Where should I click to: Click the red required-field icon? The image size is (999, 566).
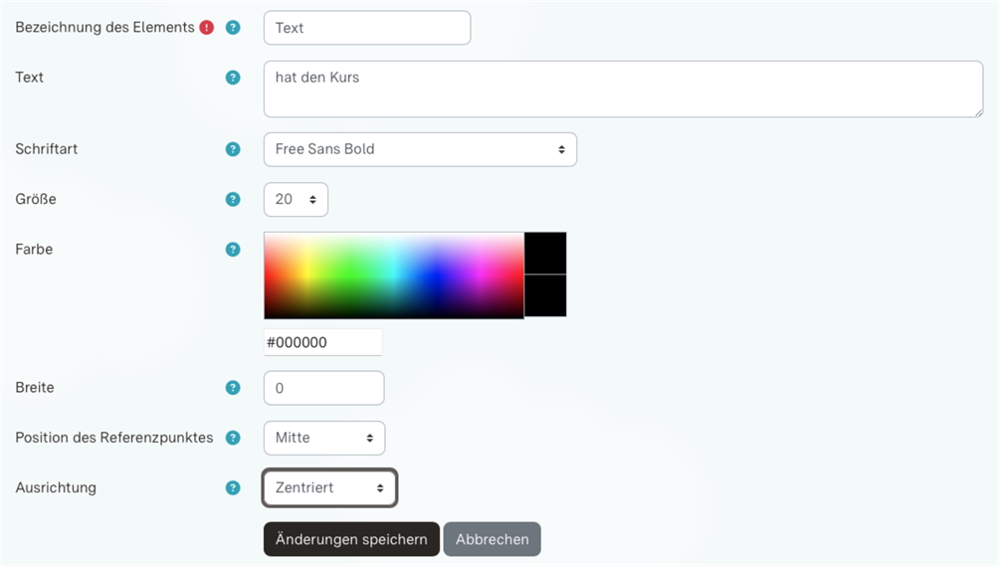(x=207, y=28)
